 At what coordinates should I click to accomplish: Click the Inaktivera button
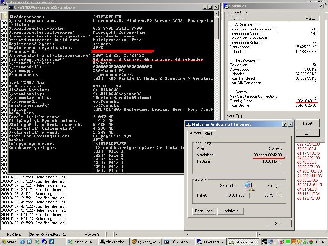pyautogui.click(x=231, y=211)
